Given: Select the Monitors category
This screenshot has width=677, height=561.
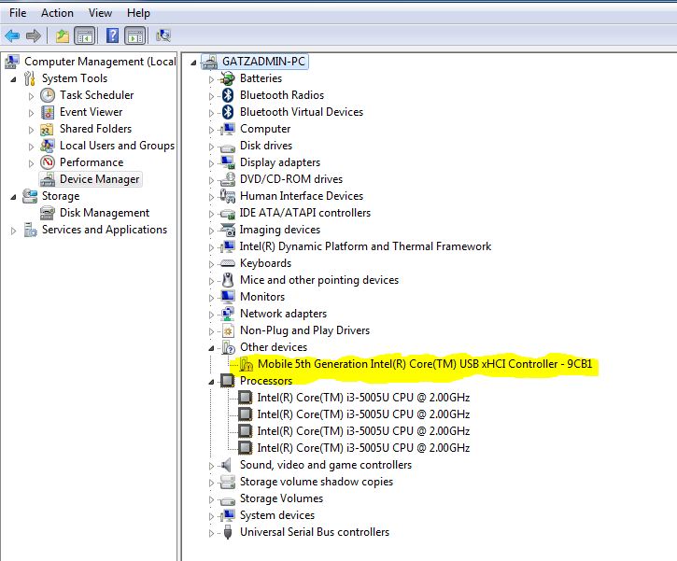Looking at the screenshot, I should [262, 297].
